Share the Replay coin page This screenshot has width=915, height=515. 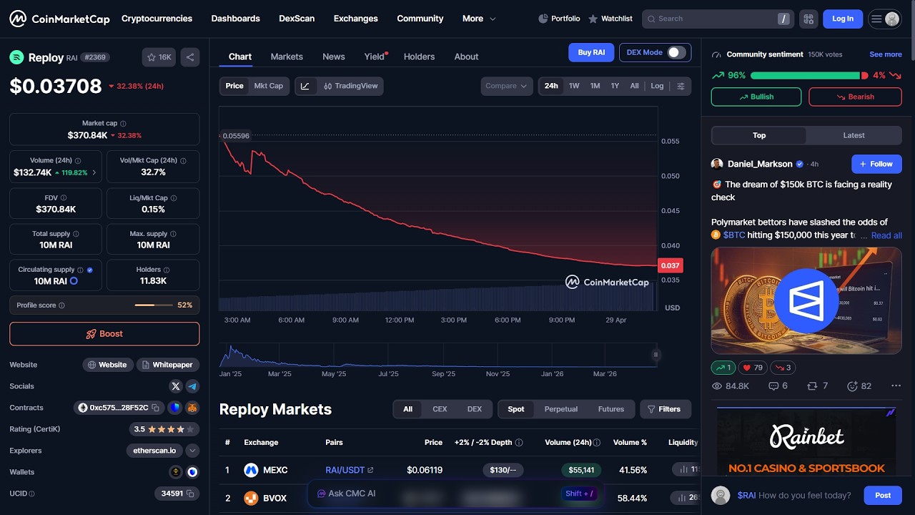(190, 57)
